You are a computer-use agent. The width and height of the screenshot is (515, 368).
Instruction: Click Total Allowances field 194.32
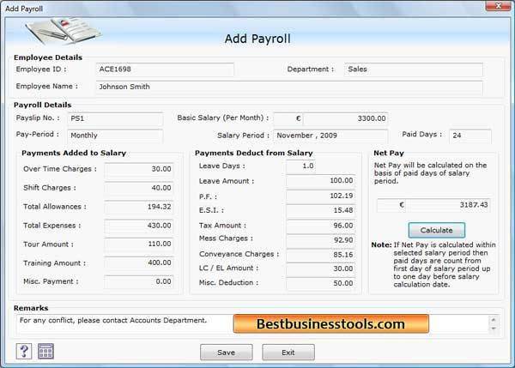coord(139,207)
